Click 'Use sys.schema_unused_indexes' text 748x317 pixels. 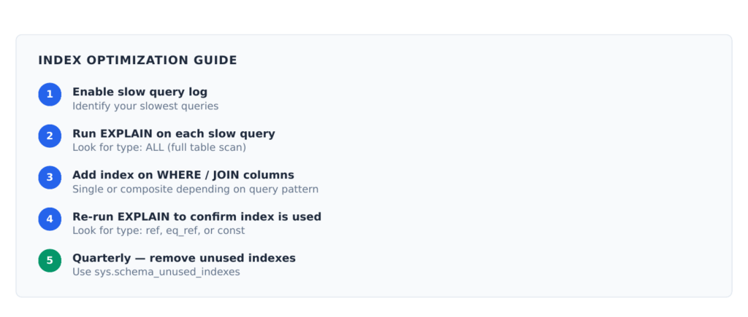[156, 273]
